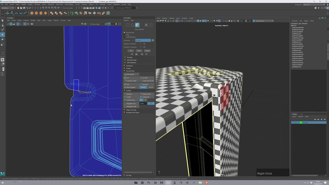329x185 pixels.
Task: Select the Cut Tool in UV Toolkit
Action: pyautogui.click(x=147, y=78)
